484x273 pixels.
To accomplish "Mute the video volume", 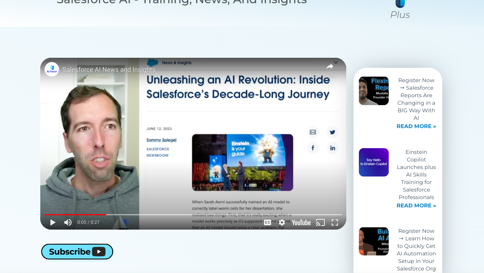I will [68, 222].
